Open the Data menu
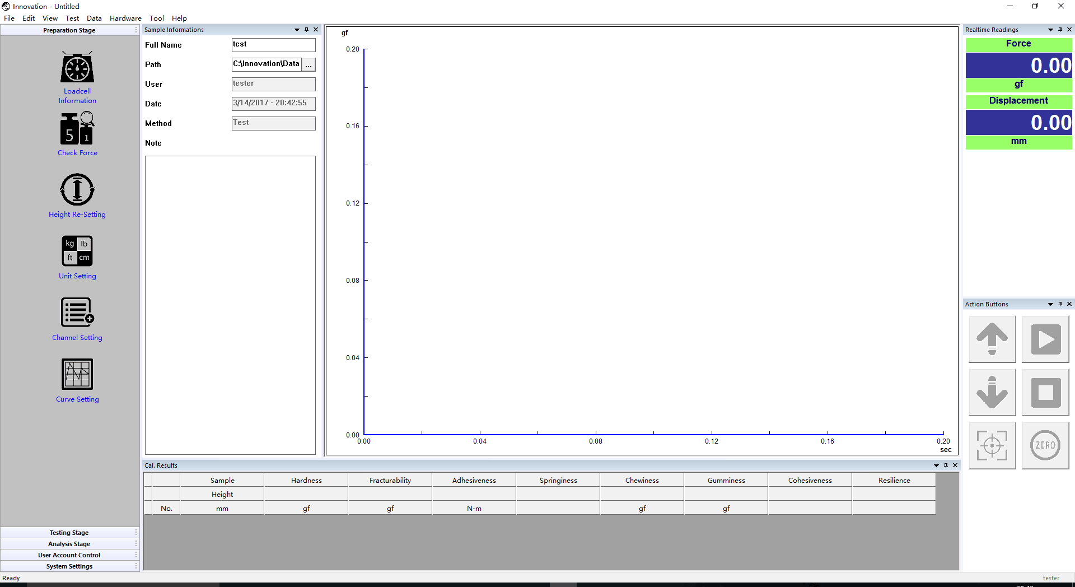 click(x=94, y=18)
